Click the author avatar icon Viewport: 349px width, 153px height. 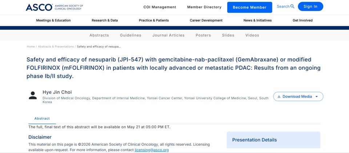point(33,96)
